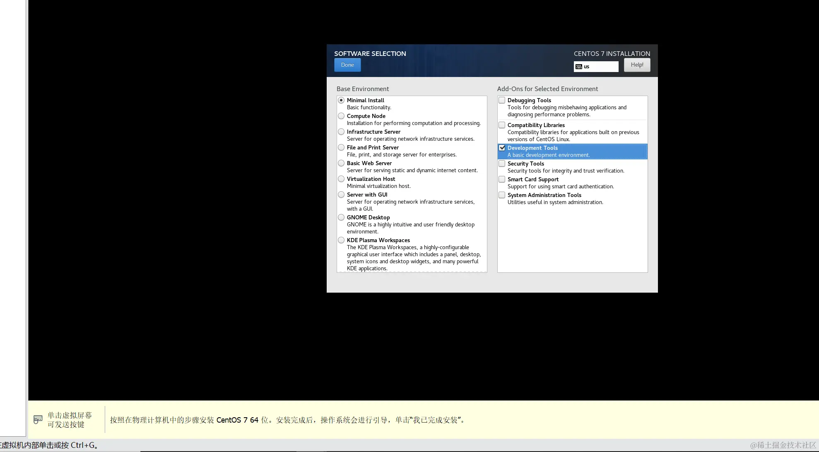
Task: Uncheck Development Tools add-on
Action: point(502,148)
